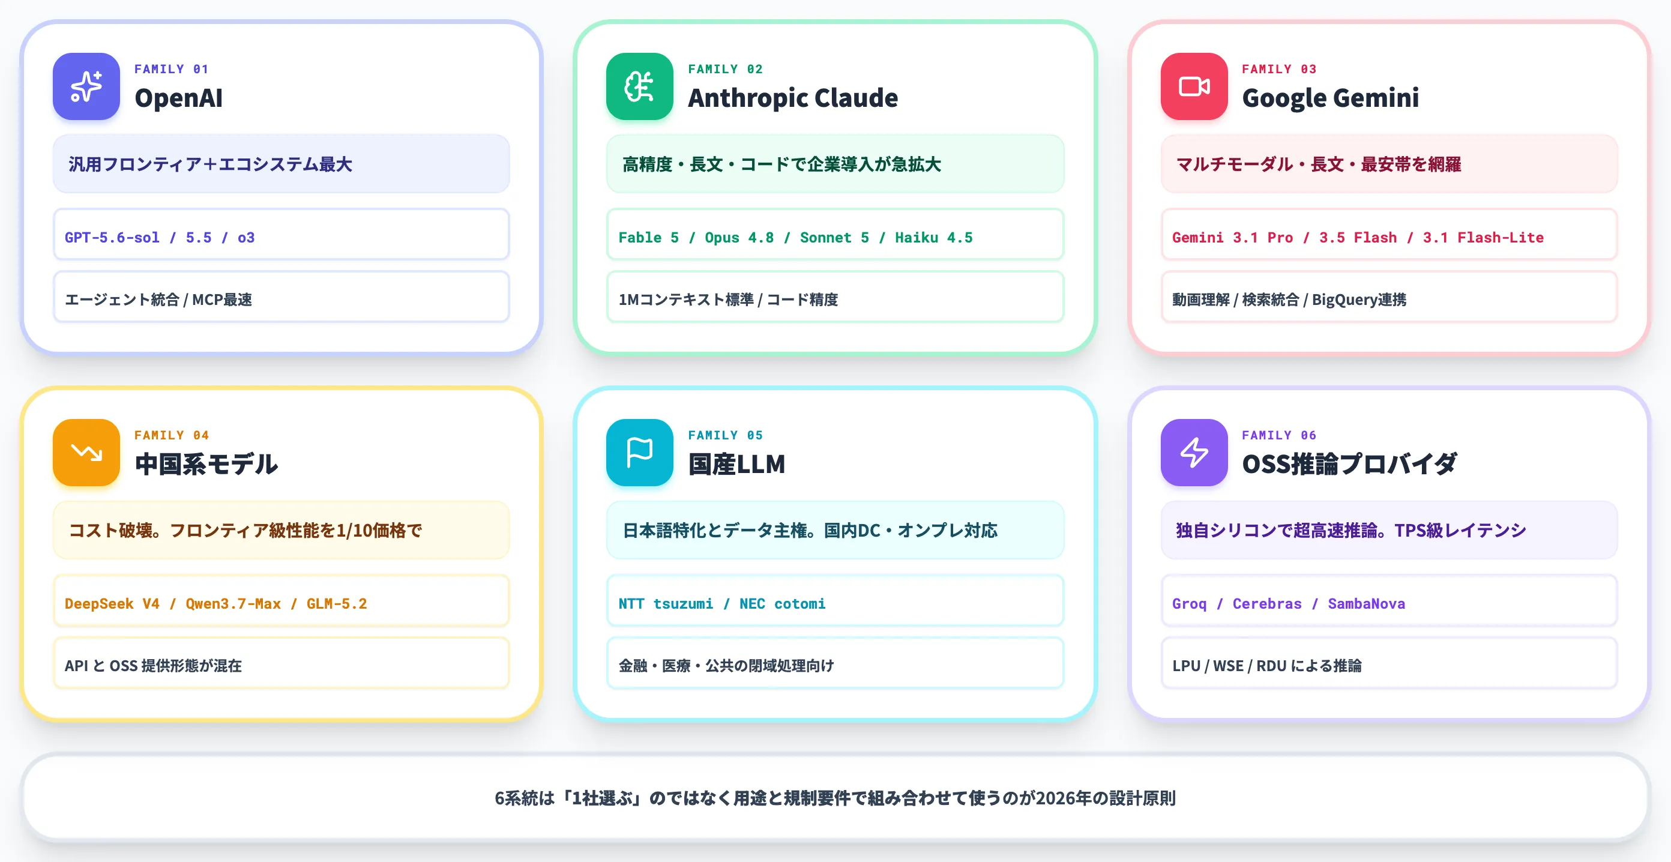Click the 高精度・長文・コードで企業導入が急拡大 summary

tap(835, 164)
